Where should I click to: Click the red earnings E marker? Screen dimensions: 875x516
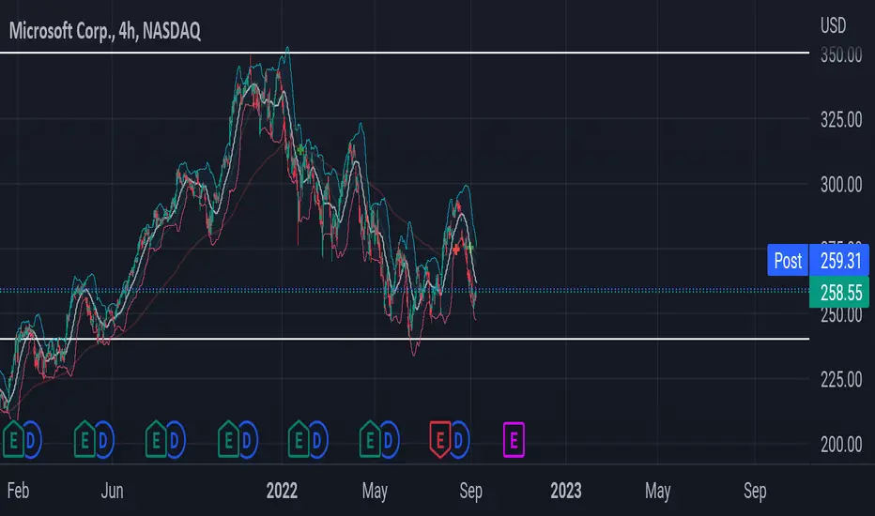pyautogui.click(x=440, y=440)
